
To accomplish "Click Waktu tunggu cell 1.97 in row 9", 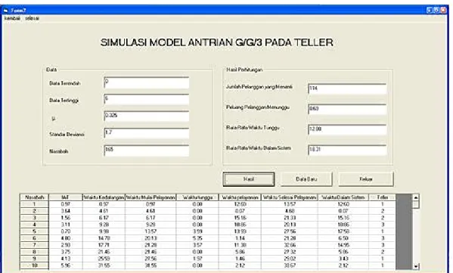I will pyautogui.click(x=197, y=259).
